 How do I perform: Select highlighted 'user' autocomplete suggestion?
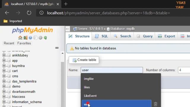(116, 103)
